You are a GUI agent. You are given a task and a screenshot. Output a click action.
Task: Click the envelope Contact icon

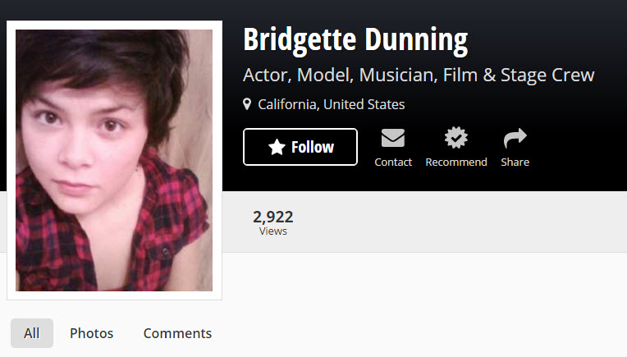(x=392, y=138)
